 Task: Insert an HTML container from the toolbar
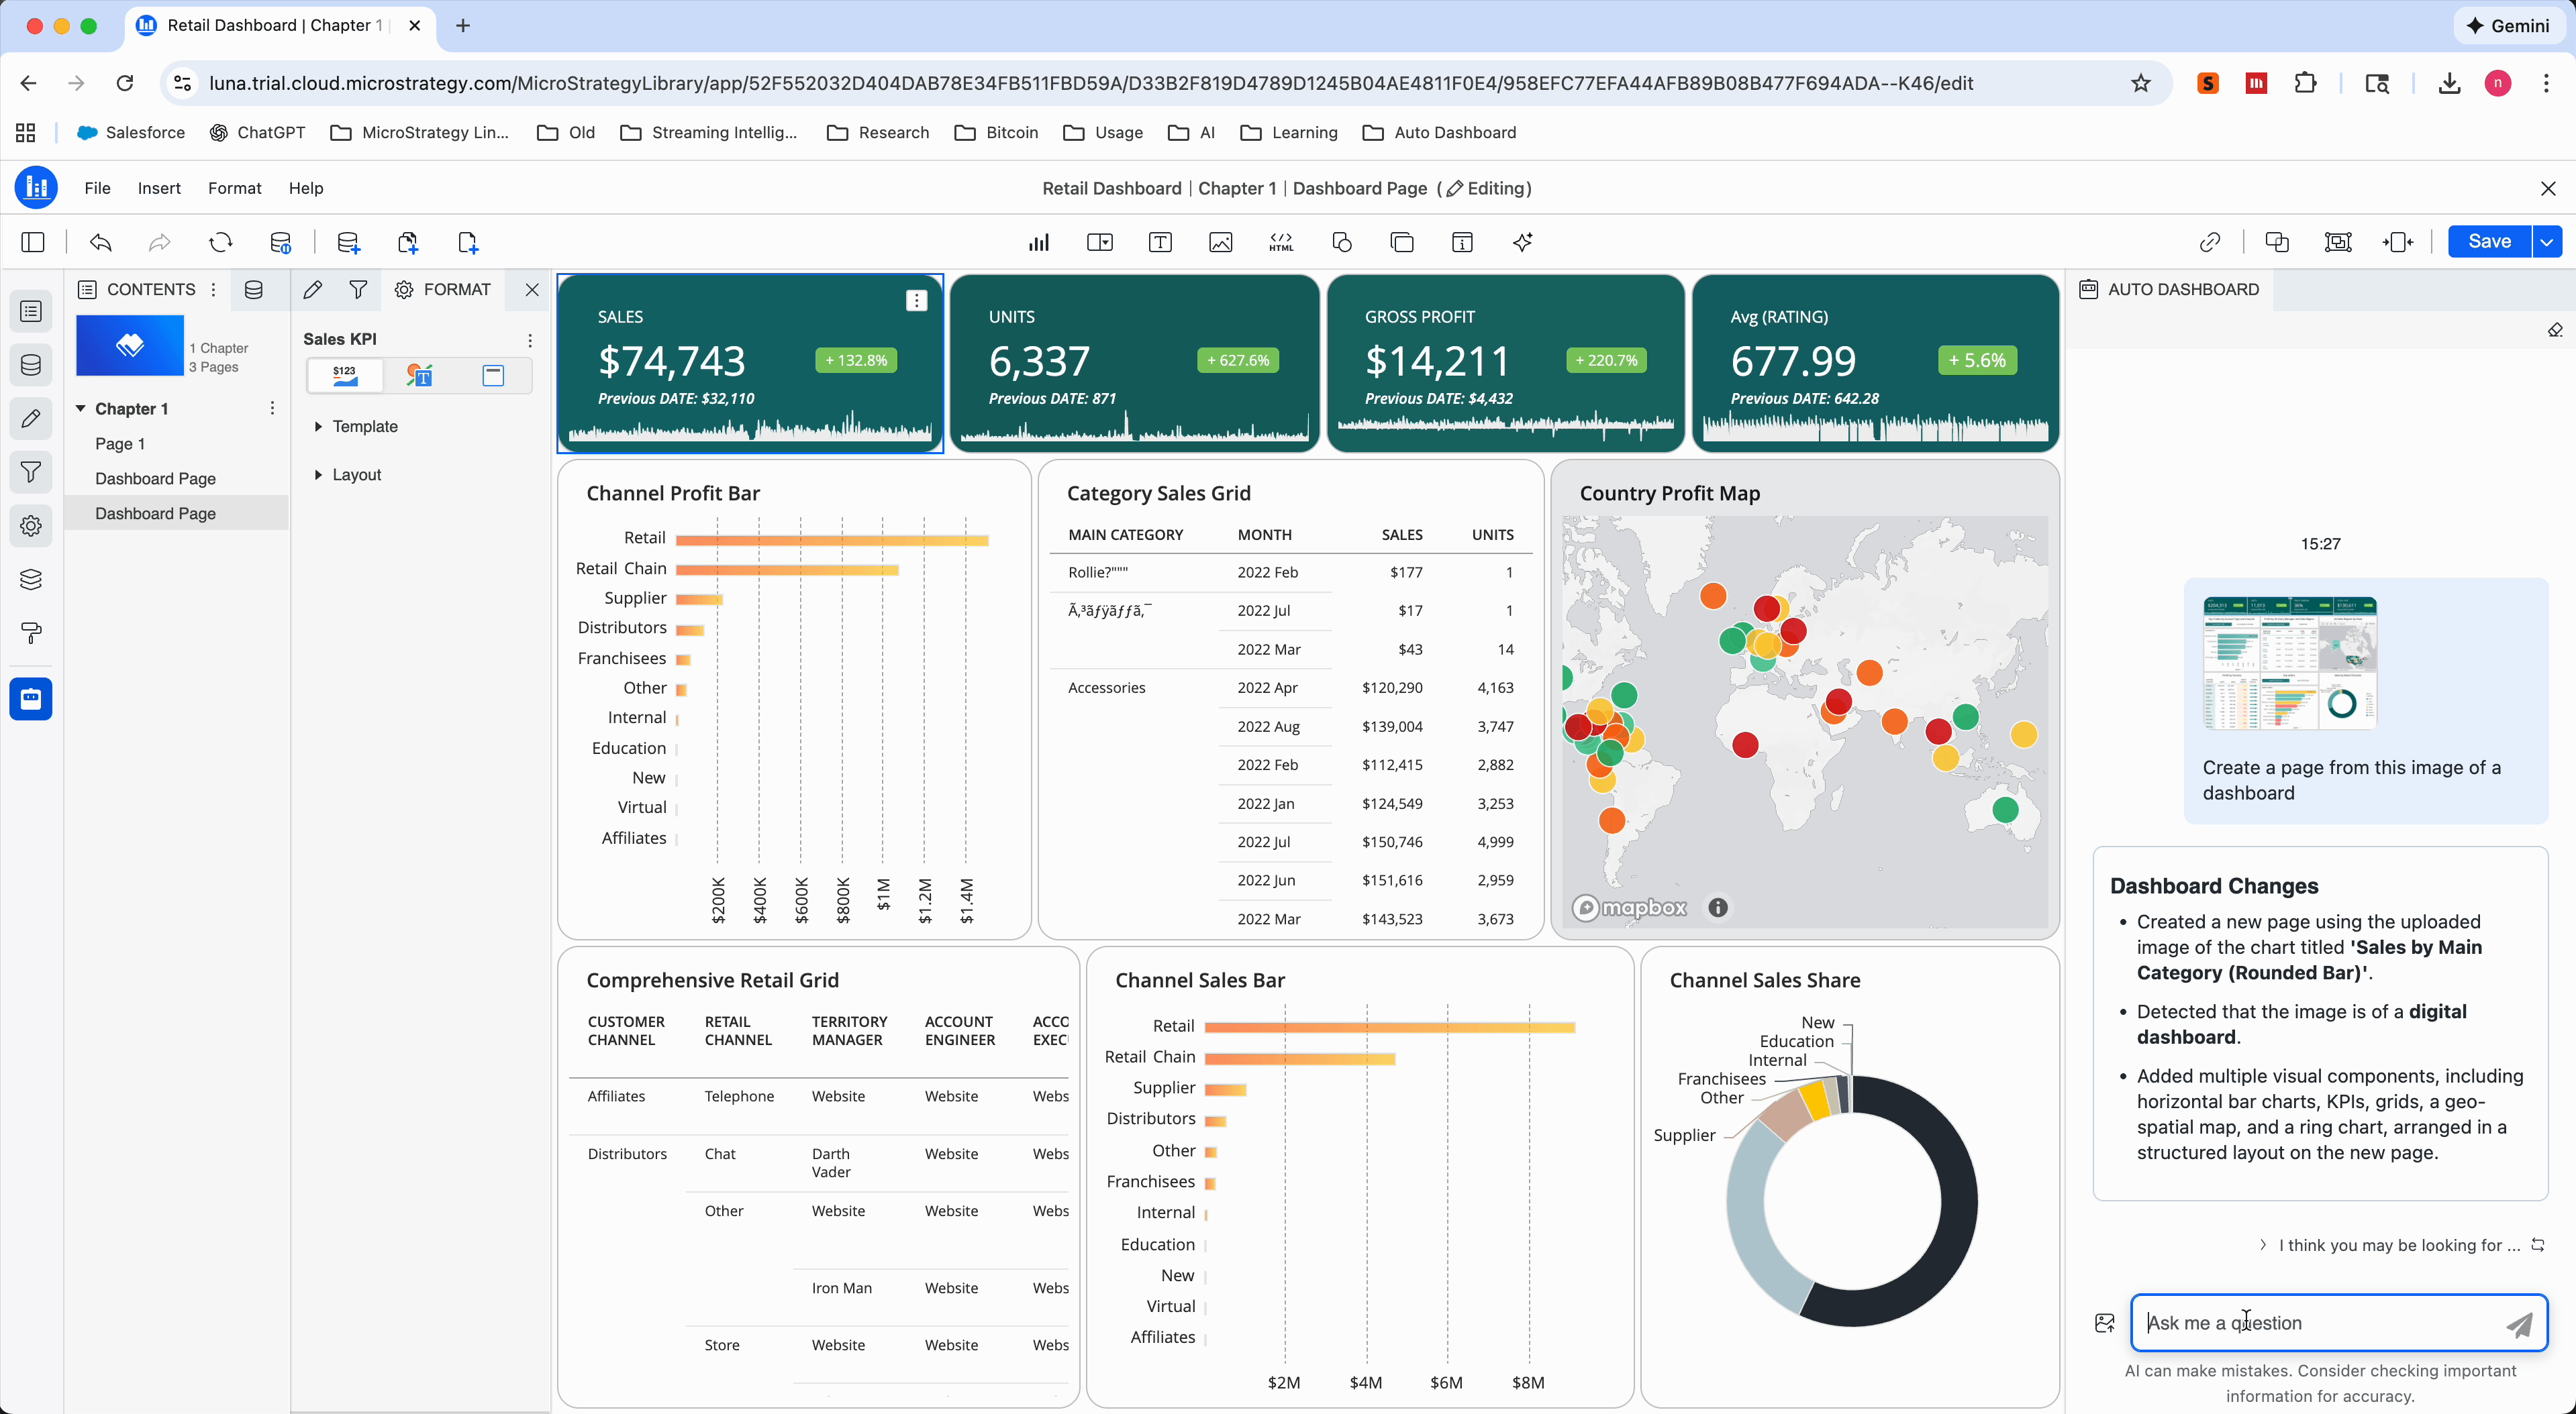[x=1280, y=242]
